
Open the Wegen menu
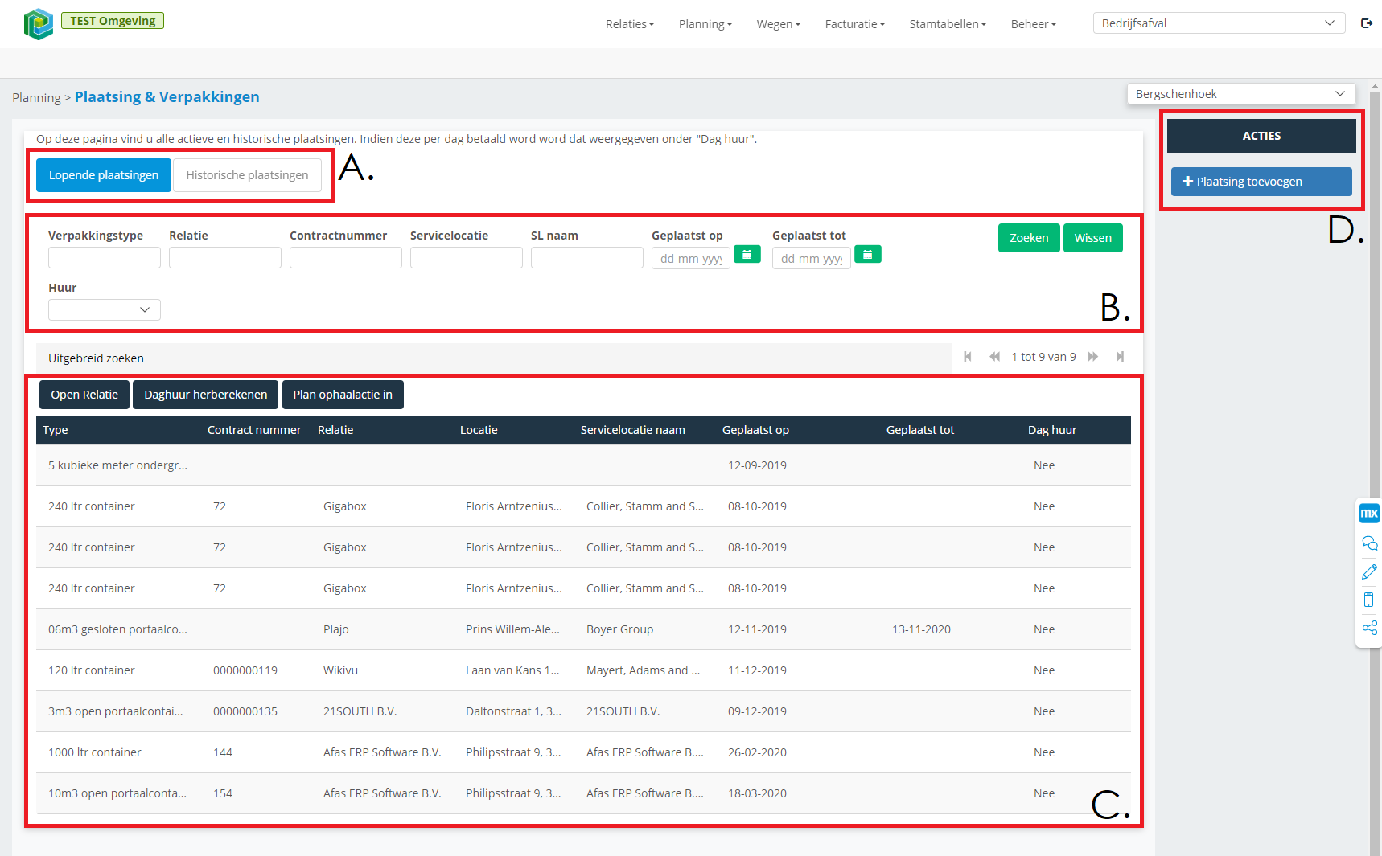tap(779, 24)
